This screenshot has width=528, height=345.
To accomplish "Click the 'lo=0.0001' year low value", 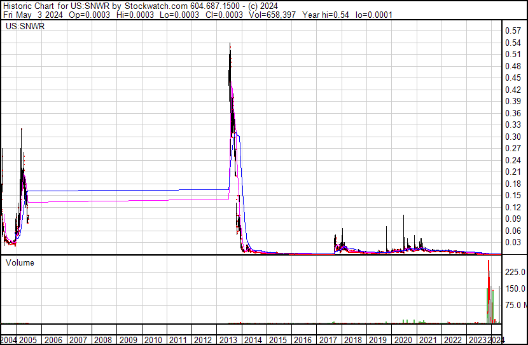I will pyautogui.click(x=374, y=15).
